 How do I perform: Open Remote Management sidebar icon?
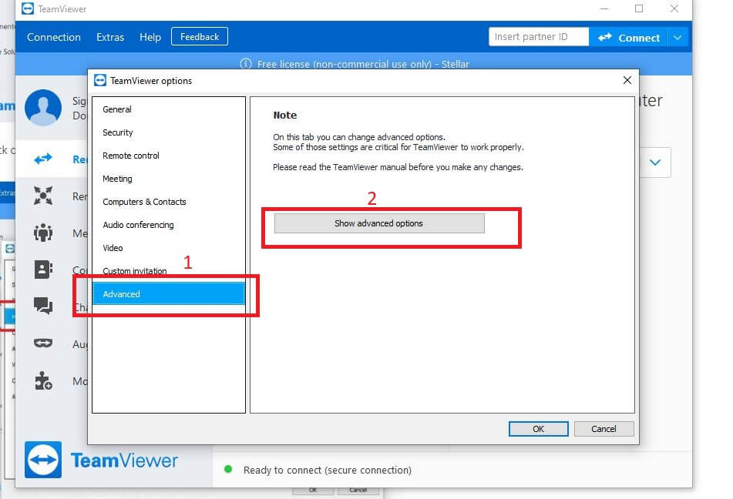point(43,196)
